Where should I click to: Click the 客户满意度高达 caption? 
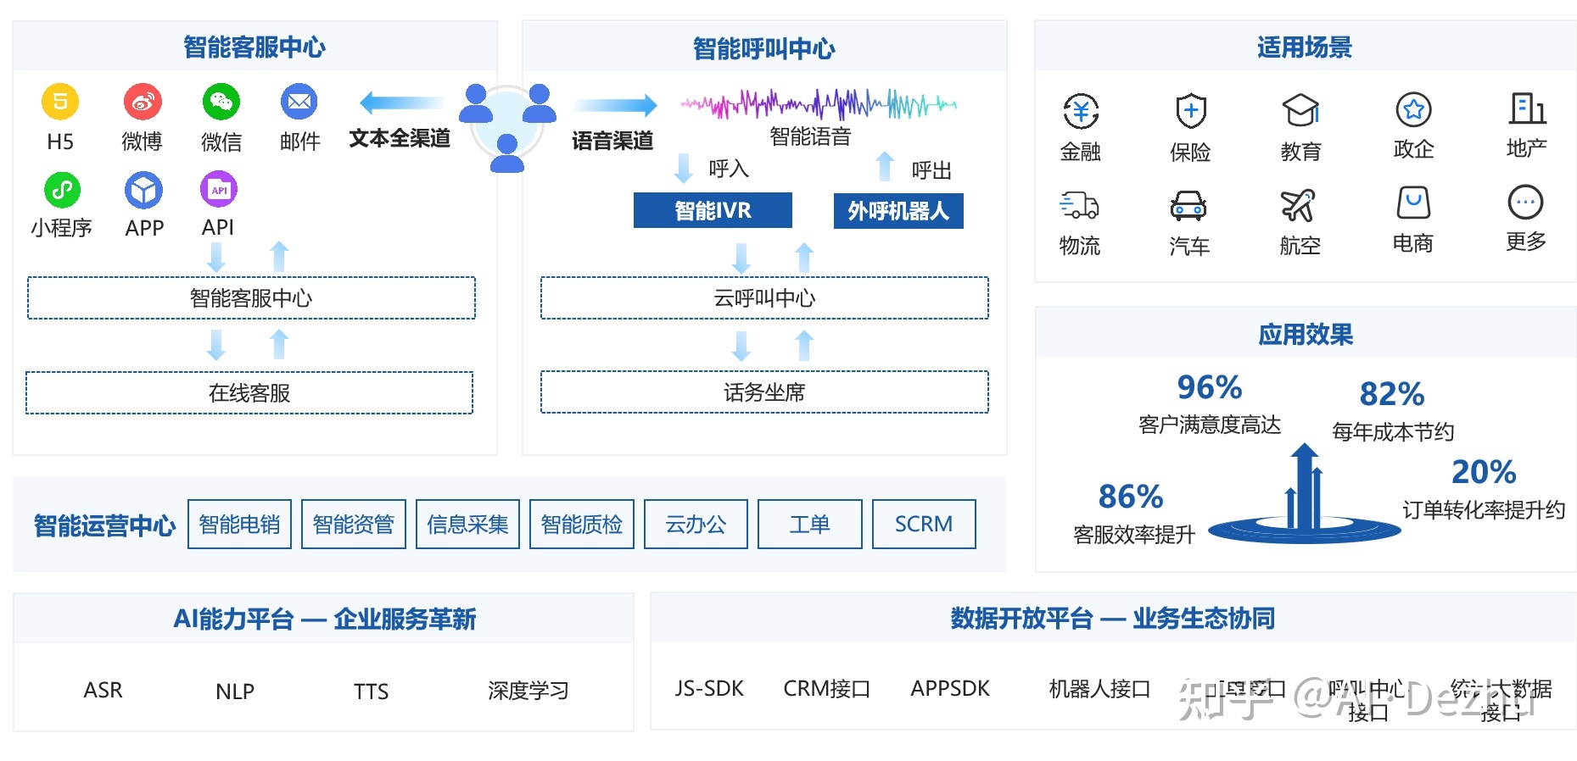click(1210, 425)
